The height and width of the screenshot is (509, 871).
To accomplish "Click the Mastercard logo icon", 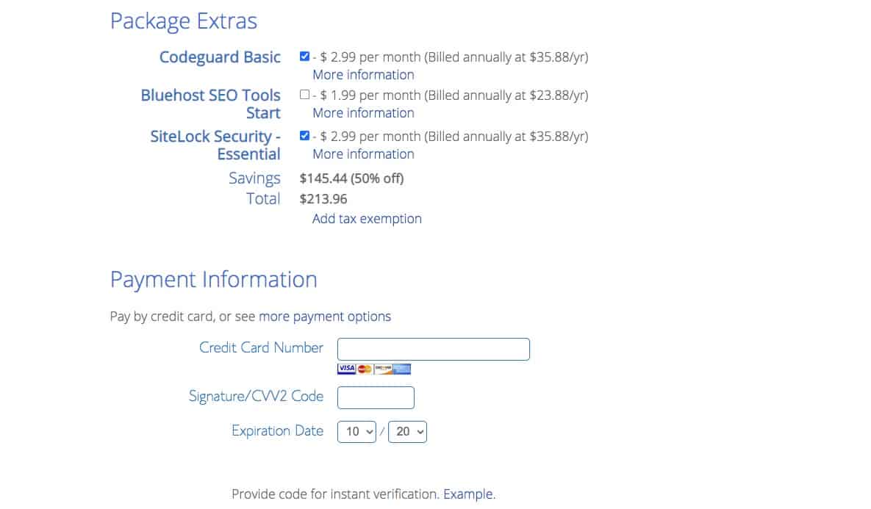I will 365,369.
